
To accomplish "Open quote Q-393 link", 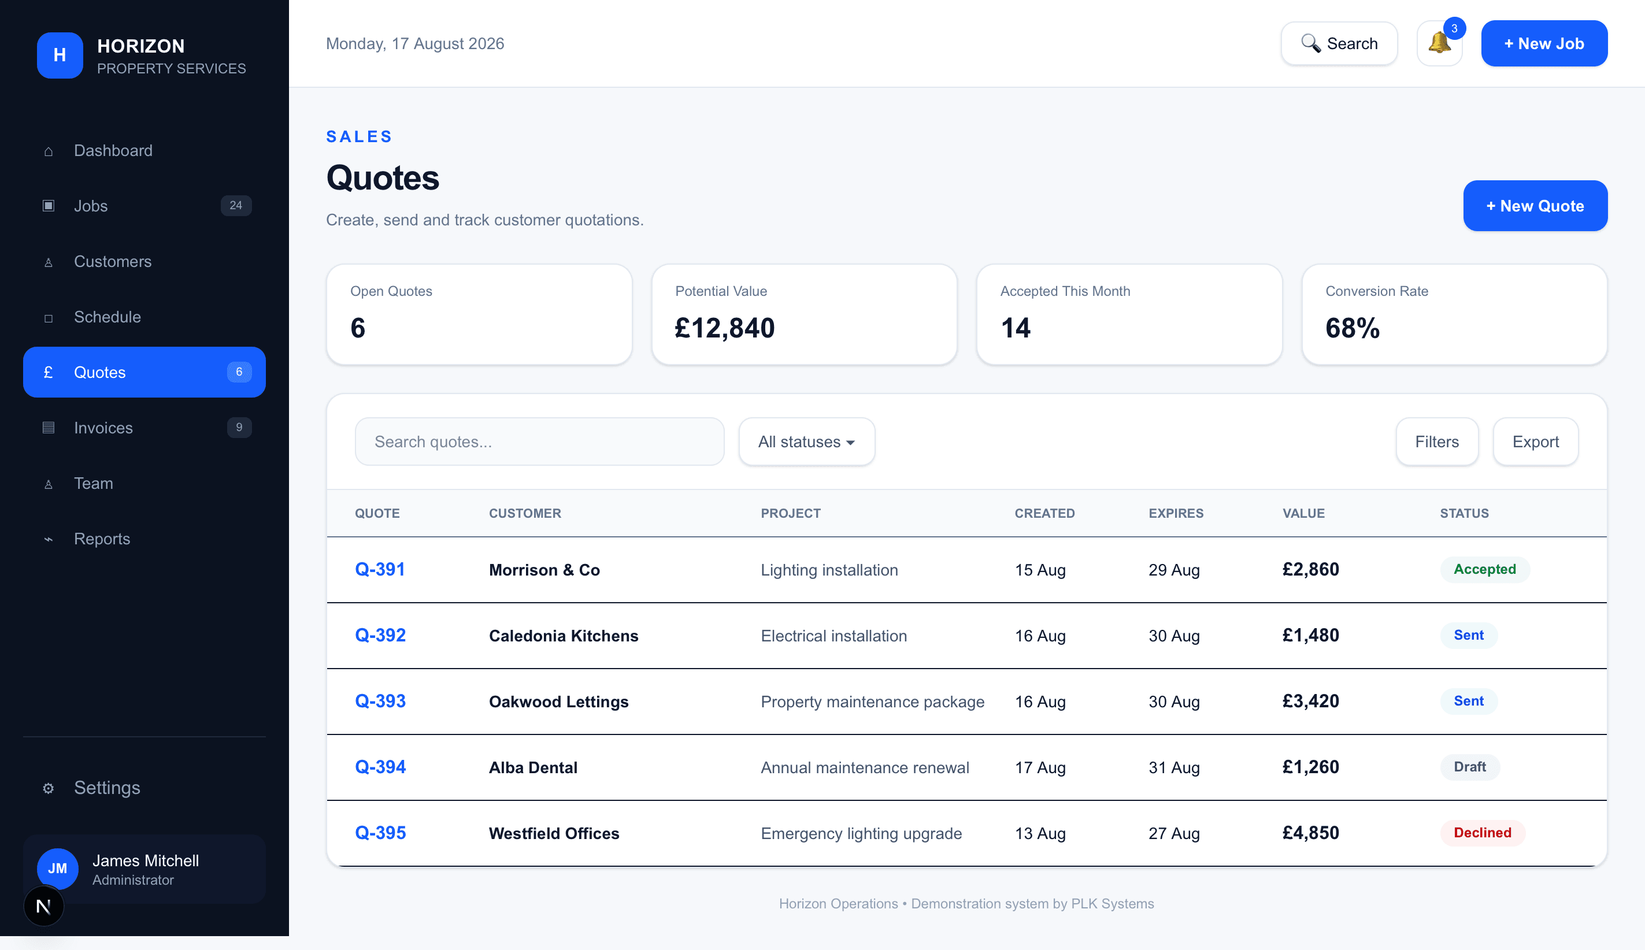I will click(x=380, y=701).
